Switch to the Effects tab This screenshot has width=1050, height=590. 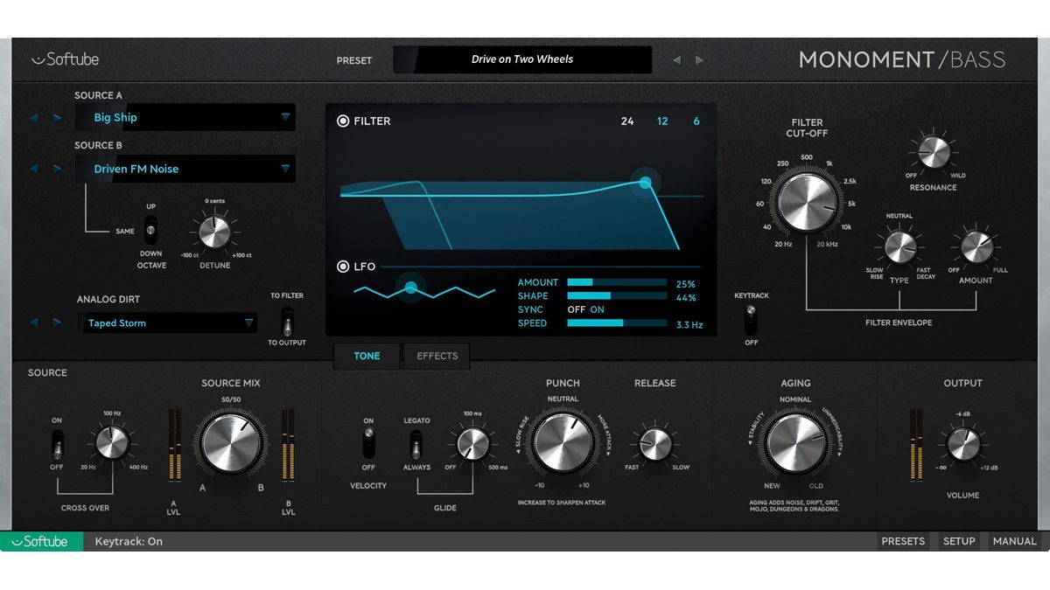pyautogui.click(x=437, y=356)
